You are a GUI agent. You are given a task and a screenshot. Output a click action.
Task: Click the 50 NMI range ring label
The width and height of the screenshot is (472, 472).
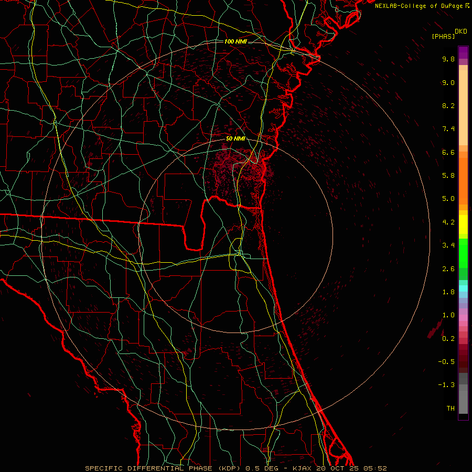235,138
